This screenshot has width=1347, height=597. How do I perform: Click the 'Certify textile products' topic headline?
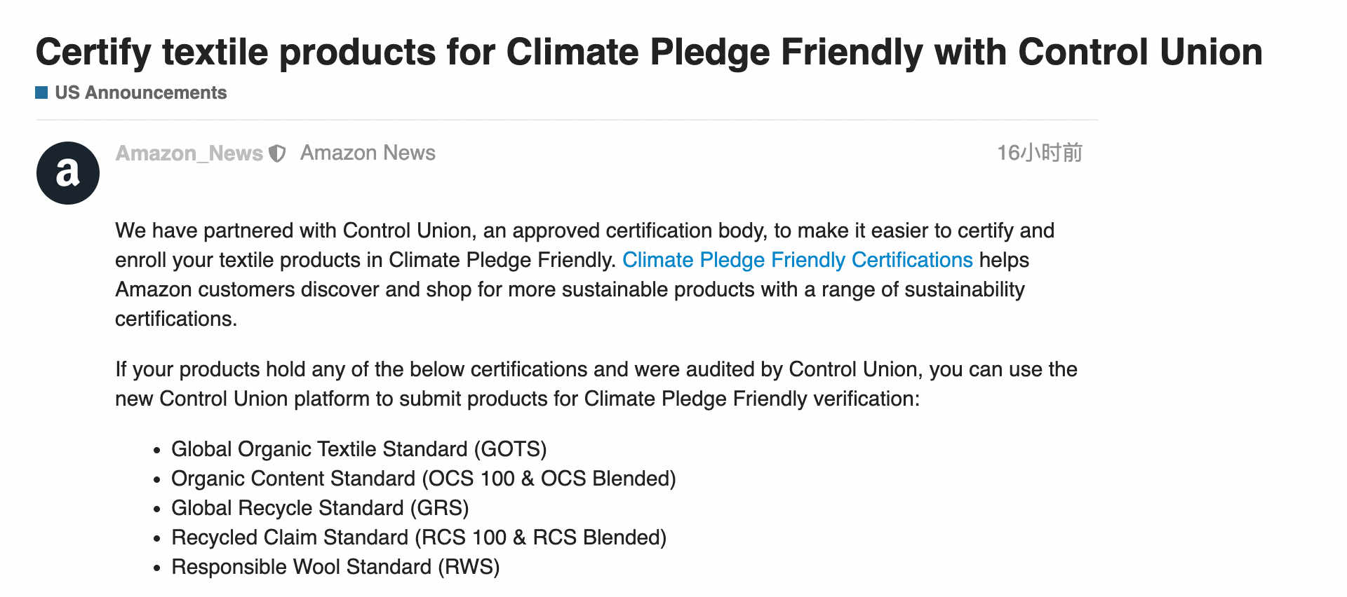click(649, 52)
